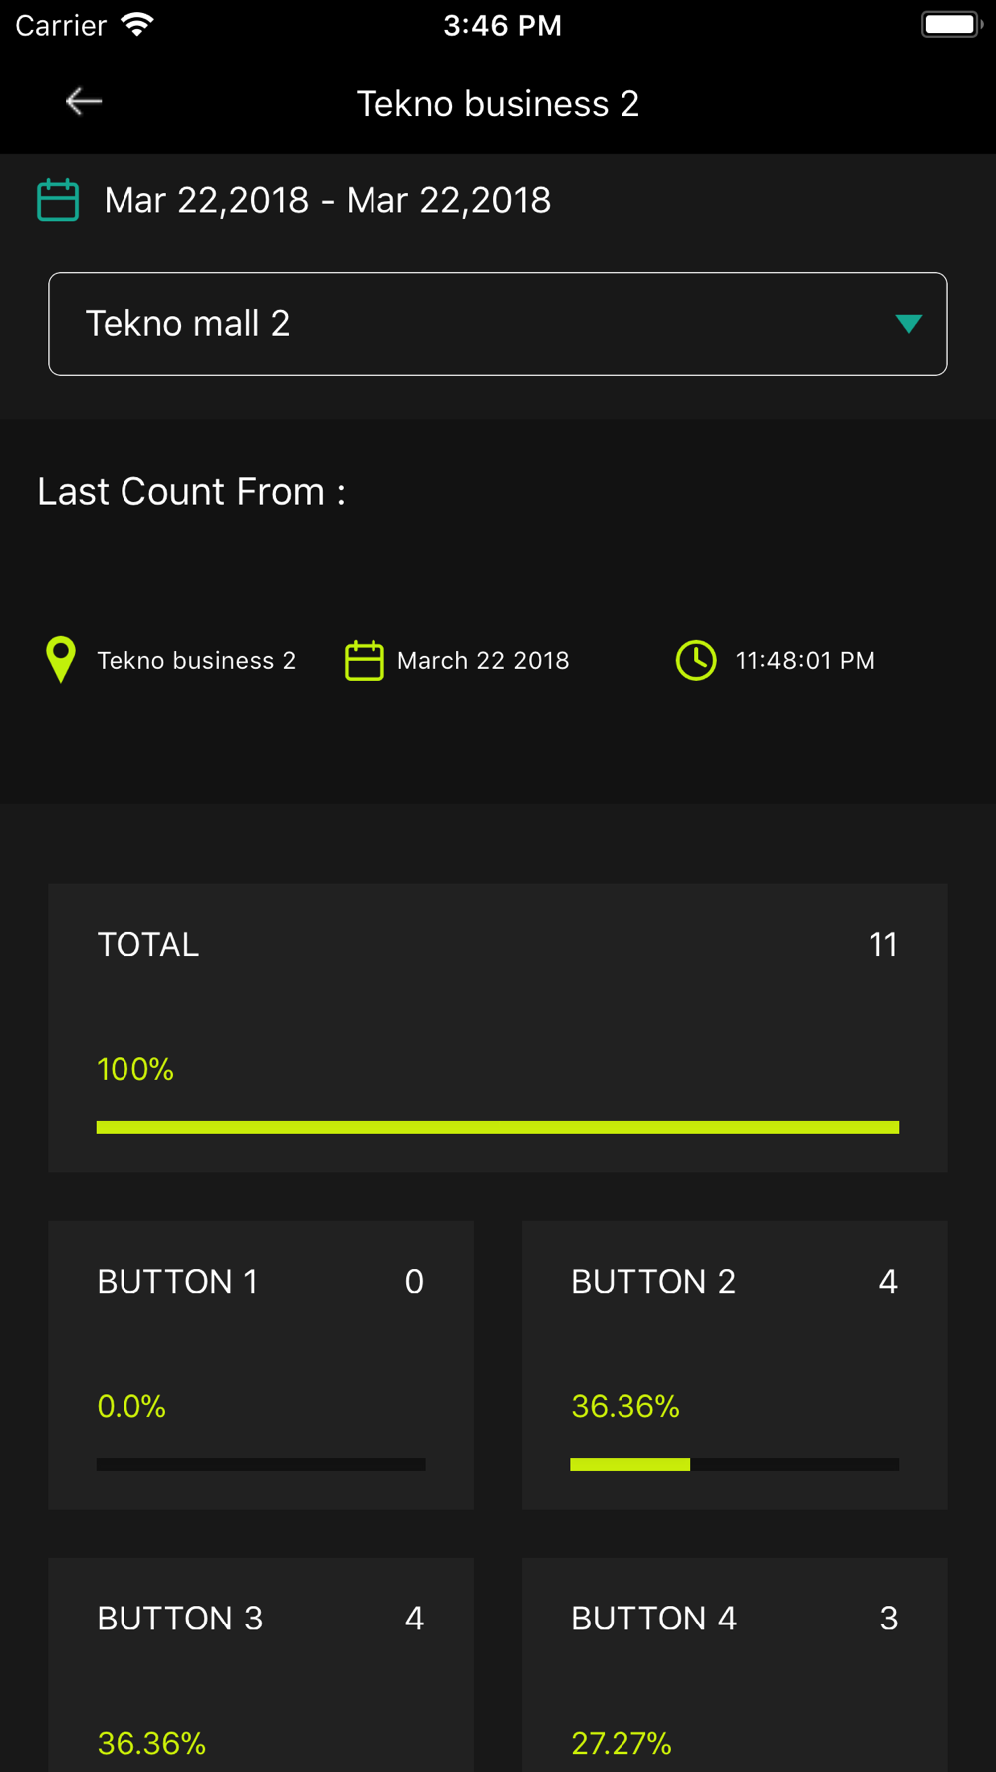The image size is (996, 1772).
Task: Expand the Tekno mall 2 dropdown arrow
Action: click(908, 324)
